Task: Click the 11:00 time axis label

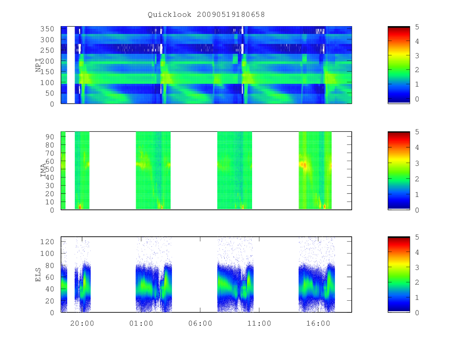Action: pyautogui.click(x=259, y=323)
